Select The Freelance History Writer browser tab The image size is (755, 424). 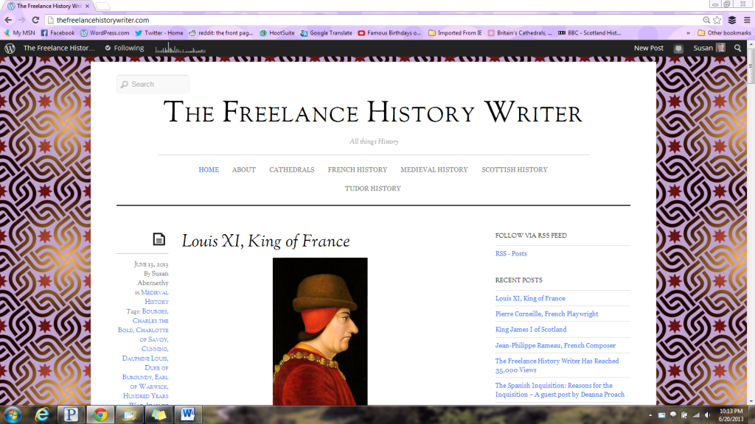click(49, 6)
